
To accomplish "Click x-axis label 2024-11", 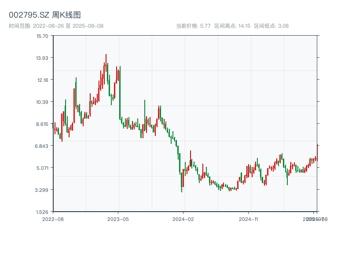I will click(x=248, y=219).
